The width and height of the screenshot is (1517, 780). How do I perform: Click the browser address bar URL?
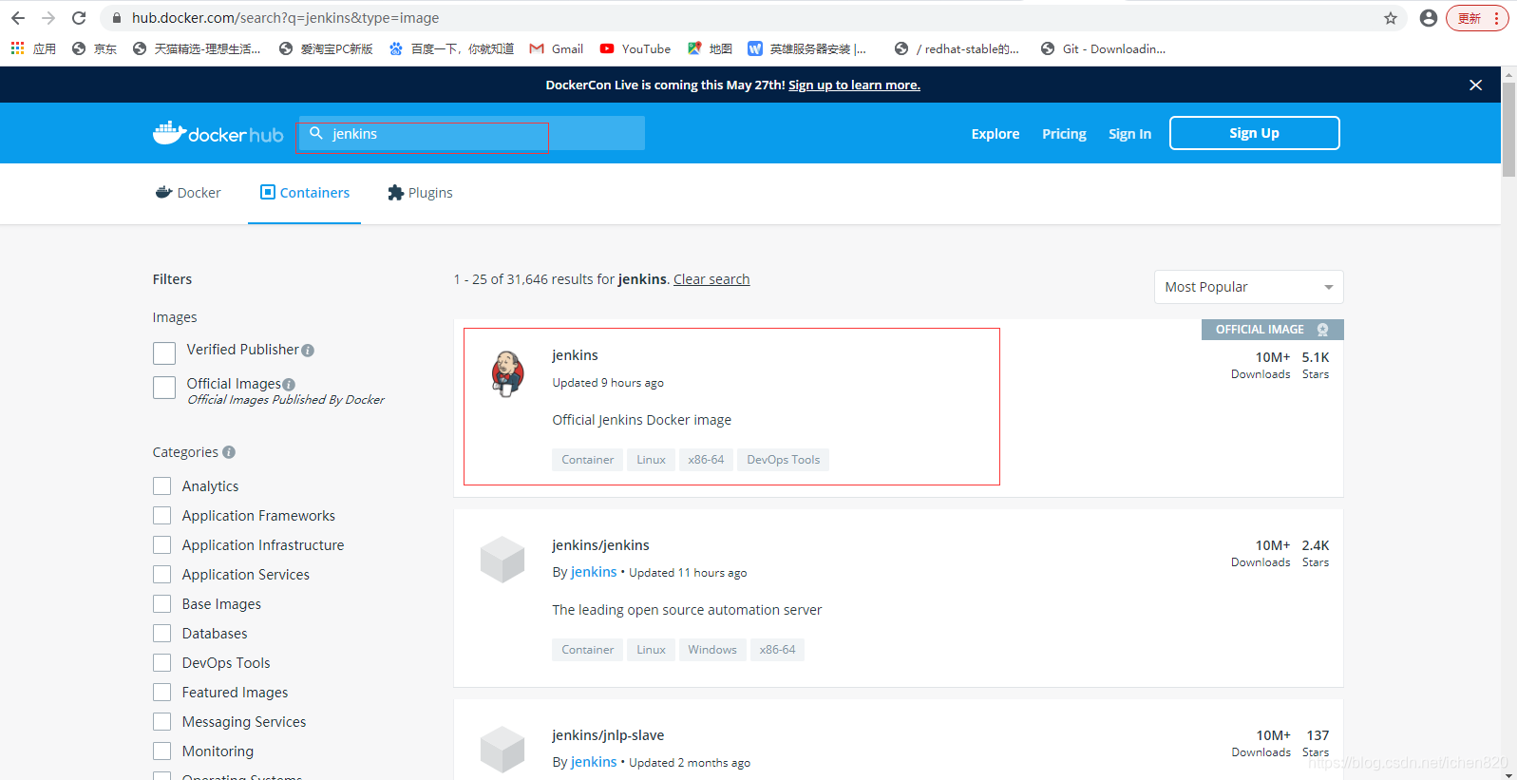285,18
